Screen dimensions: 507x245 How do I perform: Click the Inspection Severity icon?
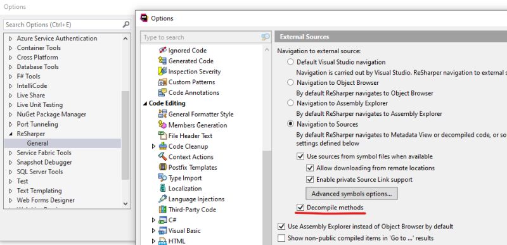[163, 72]
